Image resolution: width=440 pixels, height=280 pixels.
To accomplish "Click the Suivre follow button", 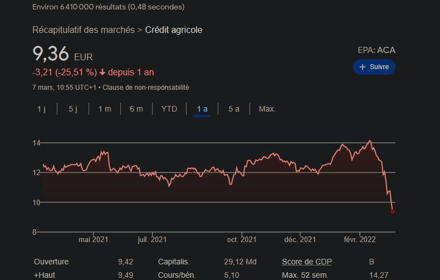I will (x=374, y=67).
